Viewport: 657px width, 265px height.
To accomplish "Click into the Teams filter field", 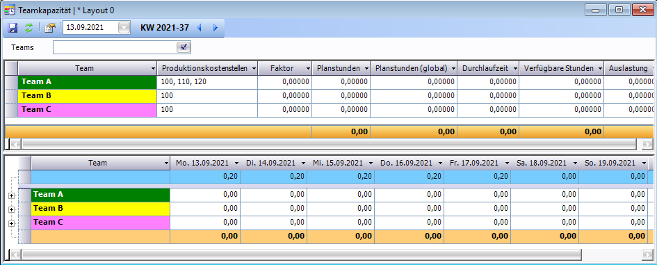I will tap(115, 47).
